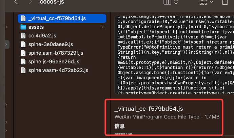Click the back navigation arrow
The height and width of the screenshot is (138, 234).
[16, 2]
